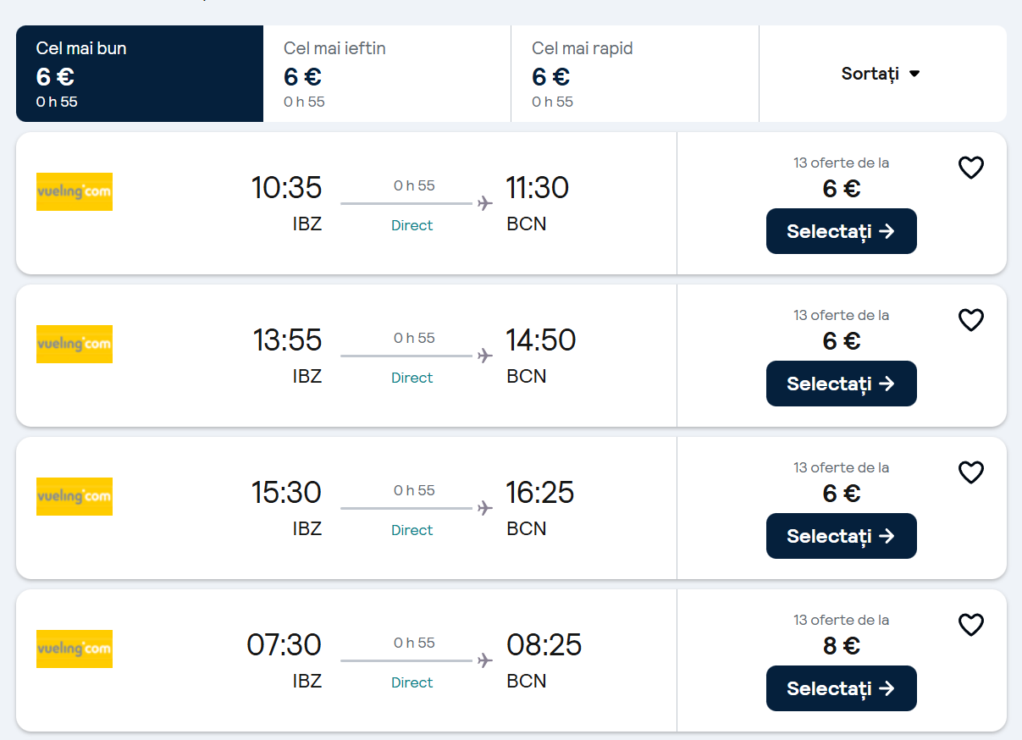This screenshot has height=740, width=1022.
Task: Toggle heart on the 15:30 flight
Action: point(970,472)
